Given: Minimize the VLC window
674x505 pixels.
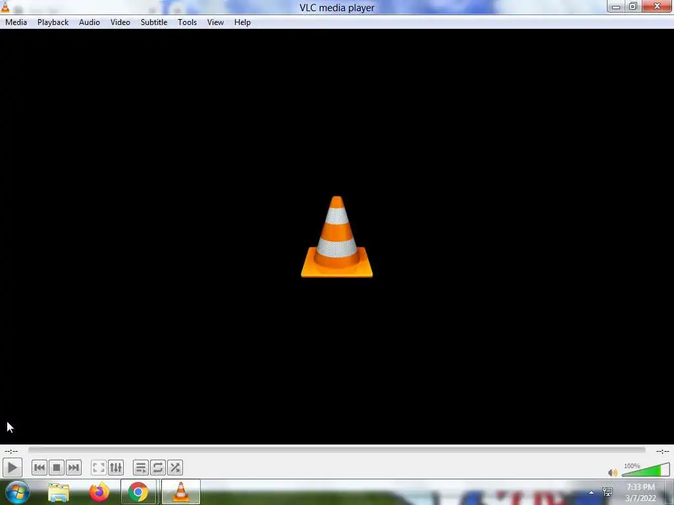Looking at the screenshot, I should (616, 7).
